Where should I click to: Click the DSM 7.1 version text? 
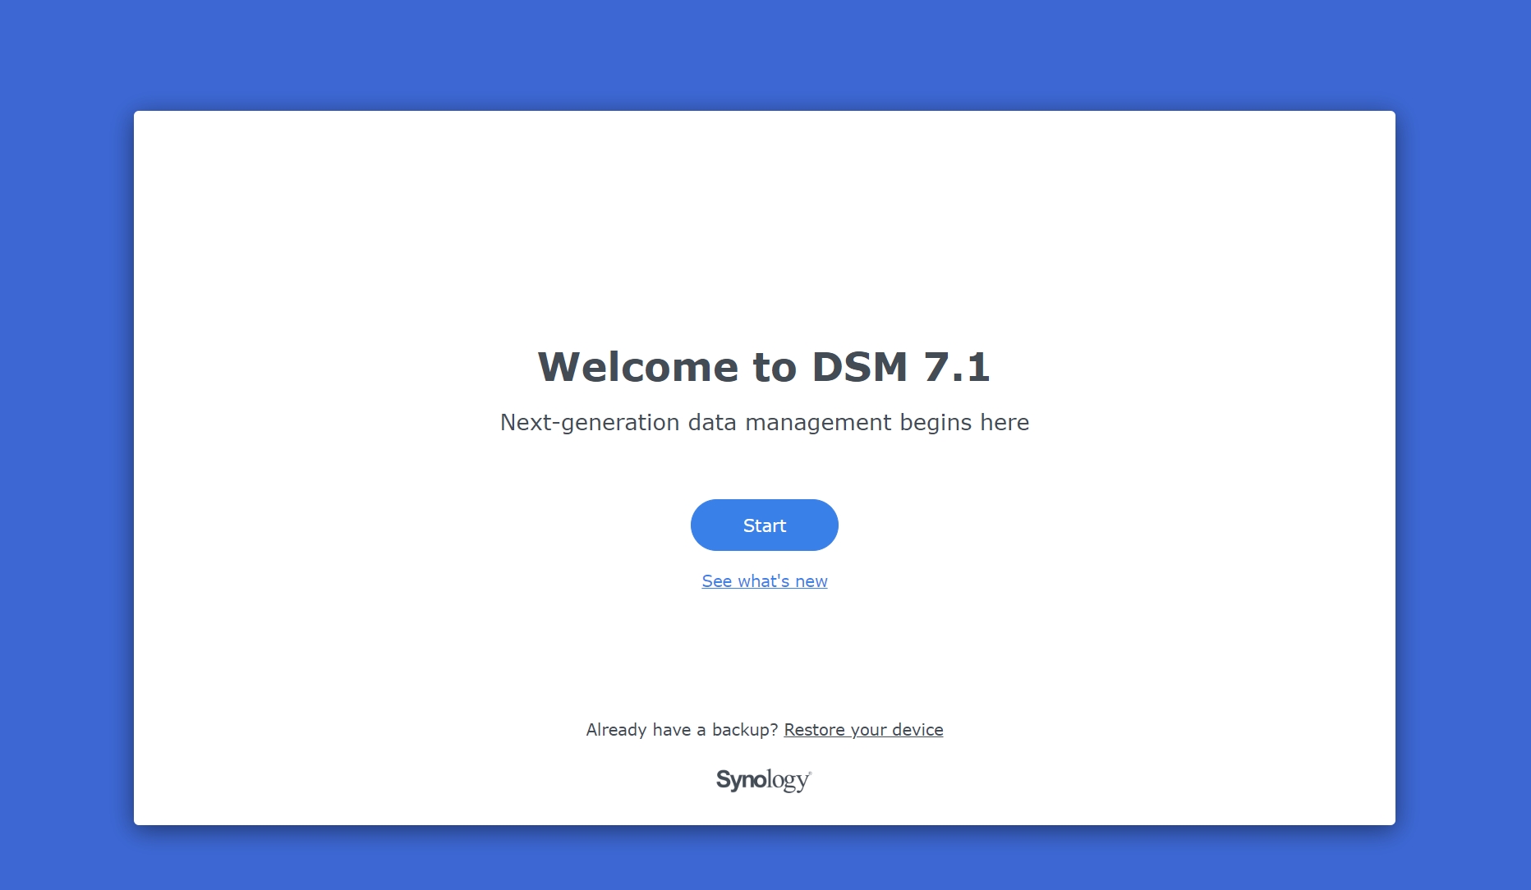tap(901, 366)
